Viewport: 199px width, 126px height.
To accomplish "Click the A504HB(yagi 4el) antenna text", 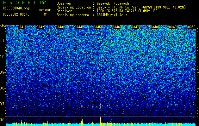I will pyautogui.click(x=112, y=15).
